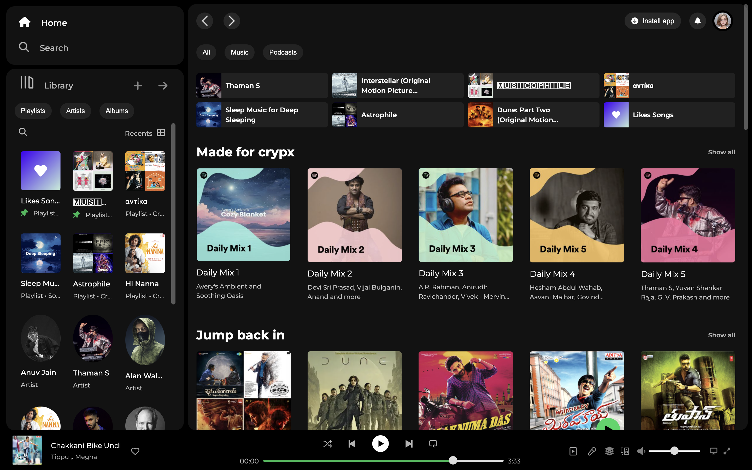Viewport: 752px width, 470px height.
Task: Show all in Jump back in
Action: (x=721, y=335)
